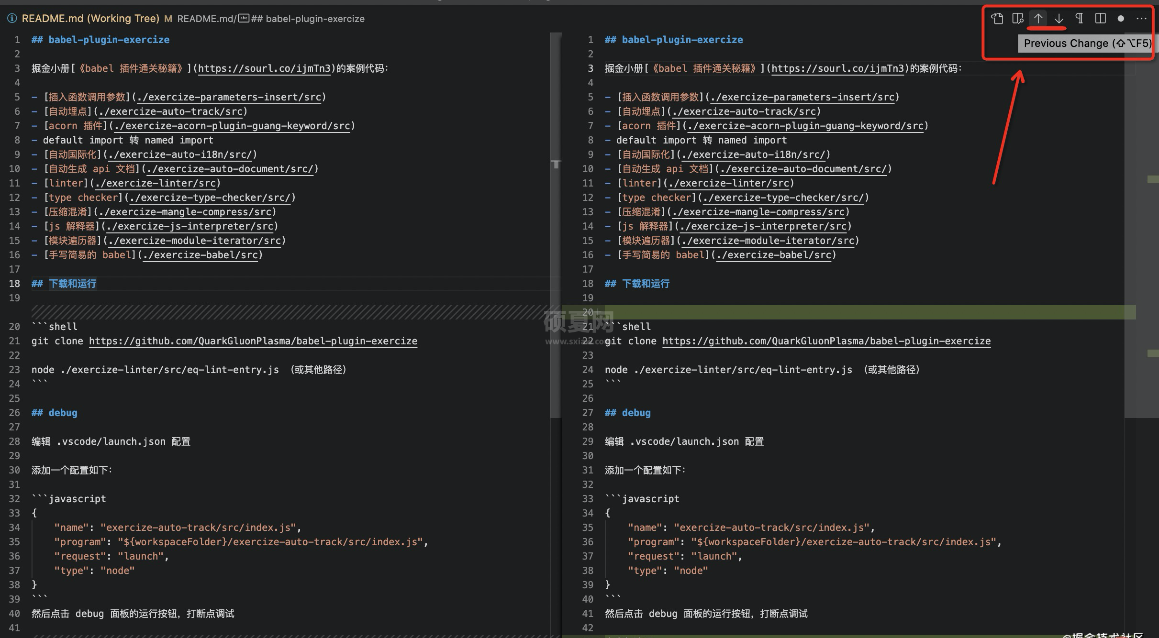1159x638 pixels.
Task: Open exercize-parameters-insert/src link in left pane
Action: point(229,97)
